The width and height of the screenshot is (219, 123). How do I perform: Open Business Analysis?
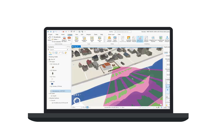coord(167,39)
